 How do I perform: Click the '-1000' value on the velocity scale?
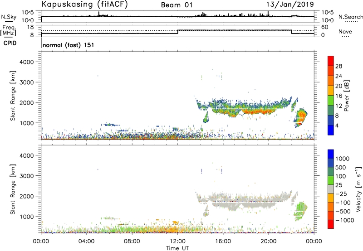click(x=344, y=220)
